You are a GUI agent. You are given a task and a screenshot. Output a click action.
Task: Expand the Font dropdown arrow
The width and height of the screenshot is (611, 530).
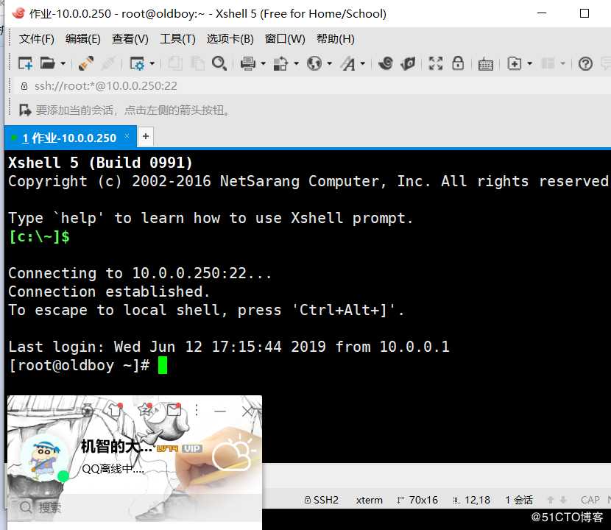click(362, 63)
